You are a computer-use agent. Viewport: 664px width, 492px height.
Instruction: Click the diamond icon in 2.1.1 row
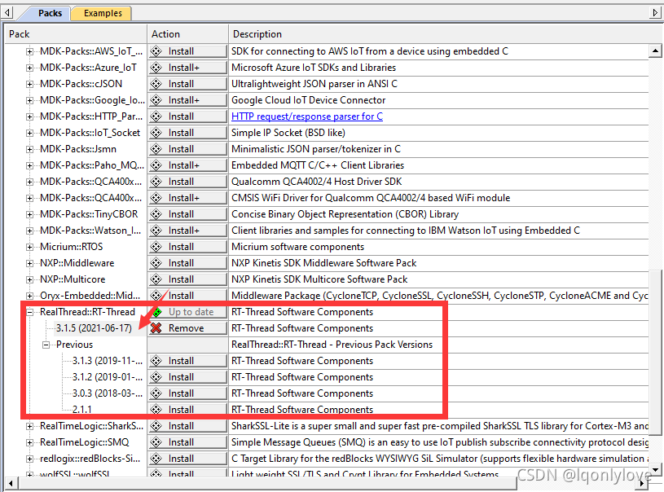point(156,410)
